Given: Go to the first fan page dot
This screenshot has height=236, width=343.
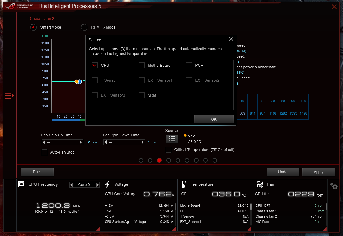Looking at the screenshot, I should (x=141, y=160).
